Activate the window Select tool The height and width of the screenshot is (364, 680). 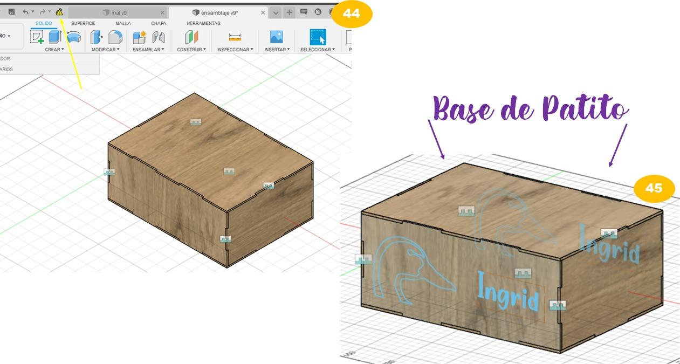click(x=318, y=37)
